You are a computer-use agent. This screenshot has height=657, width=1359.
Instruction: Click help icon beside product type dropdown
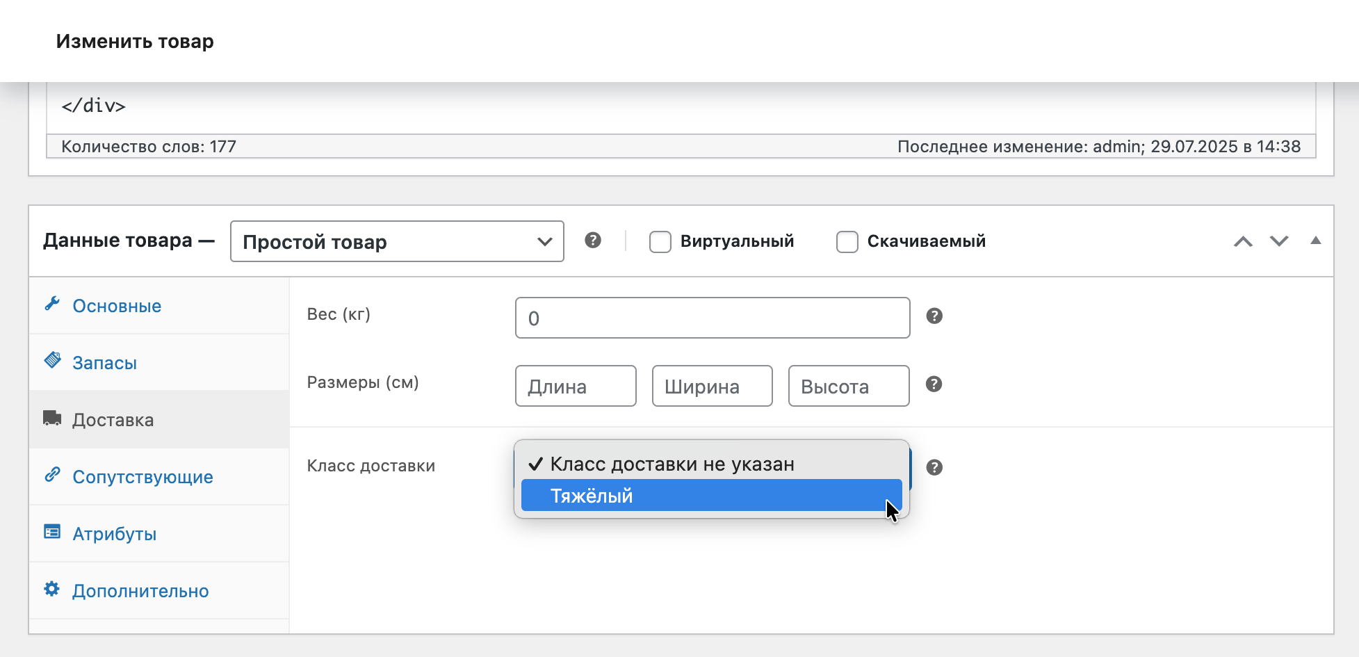(x=592, y=241)
